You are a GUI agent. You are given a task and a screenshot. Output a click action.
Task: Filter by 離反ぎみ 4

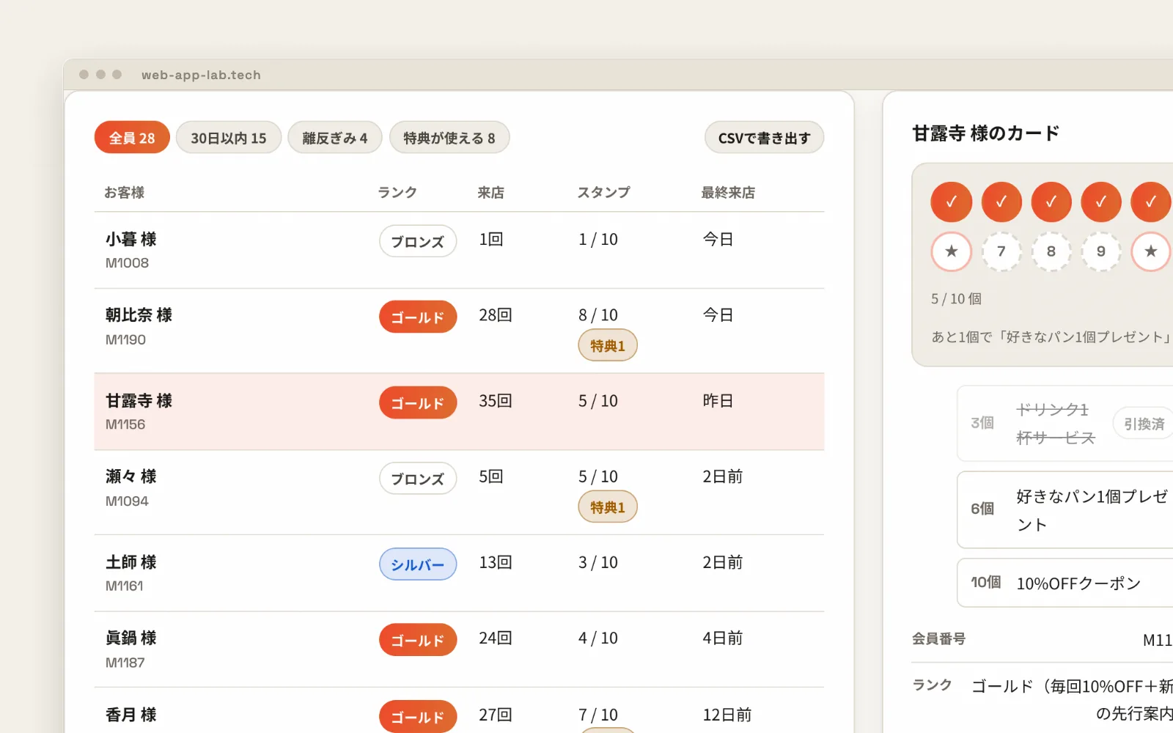[334, 138]
